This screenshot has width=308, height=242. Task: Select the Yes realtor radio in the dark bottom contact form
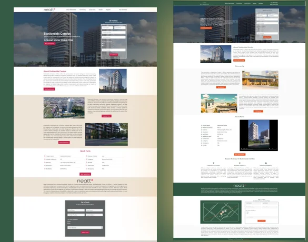tap(68, 221)
